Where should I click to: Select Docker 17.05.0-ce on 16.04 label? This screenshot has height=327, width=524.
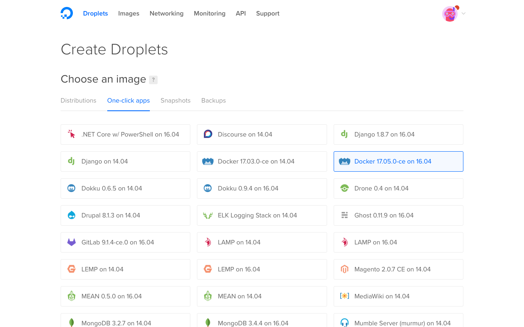click(x=393, y=161)
